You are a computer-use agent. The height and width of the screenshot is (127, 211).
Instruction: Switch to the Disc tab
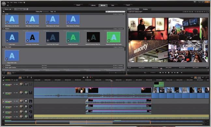[x=113, y=6]
